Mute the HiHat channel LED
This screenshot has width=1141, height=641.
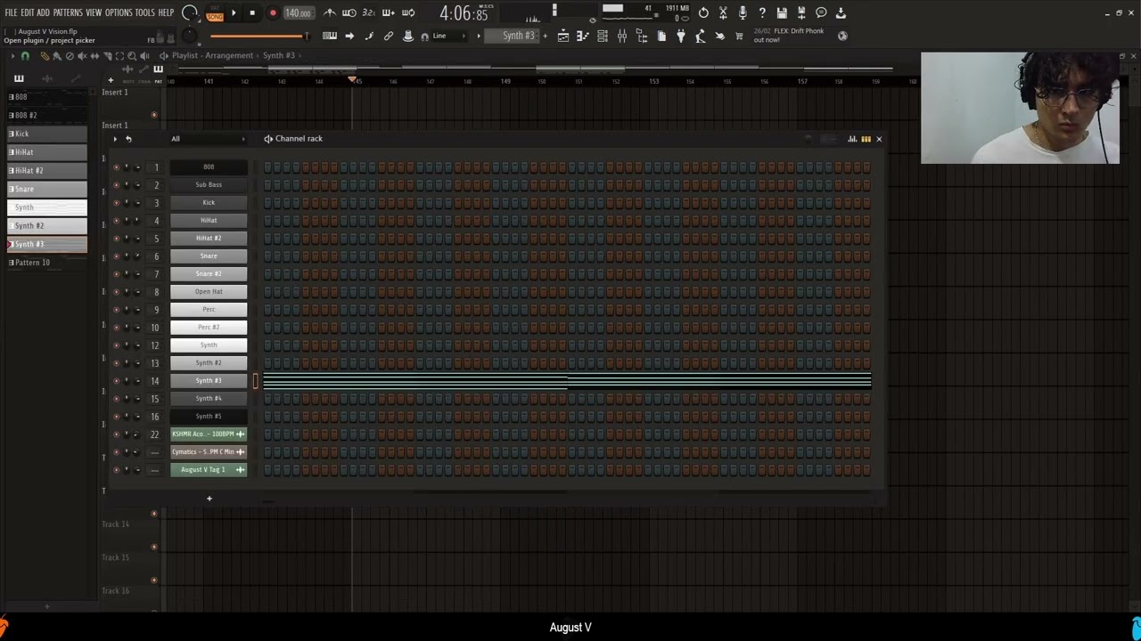click(x=116, y=221)
